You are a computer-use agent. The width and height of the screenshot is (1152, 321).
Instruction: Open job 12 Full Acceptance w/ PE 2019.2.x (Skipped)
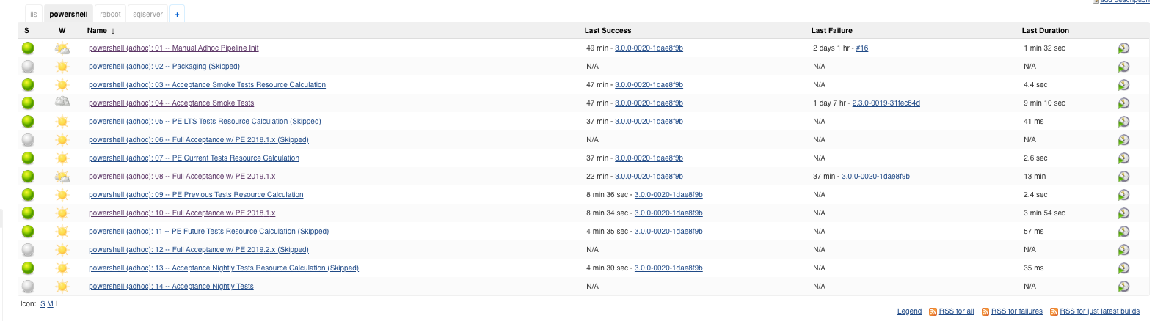(x=199, y=250)
